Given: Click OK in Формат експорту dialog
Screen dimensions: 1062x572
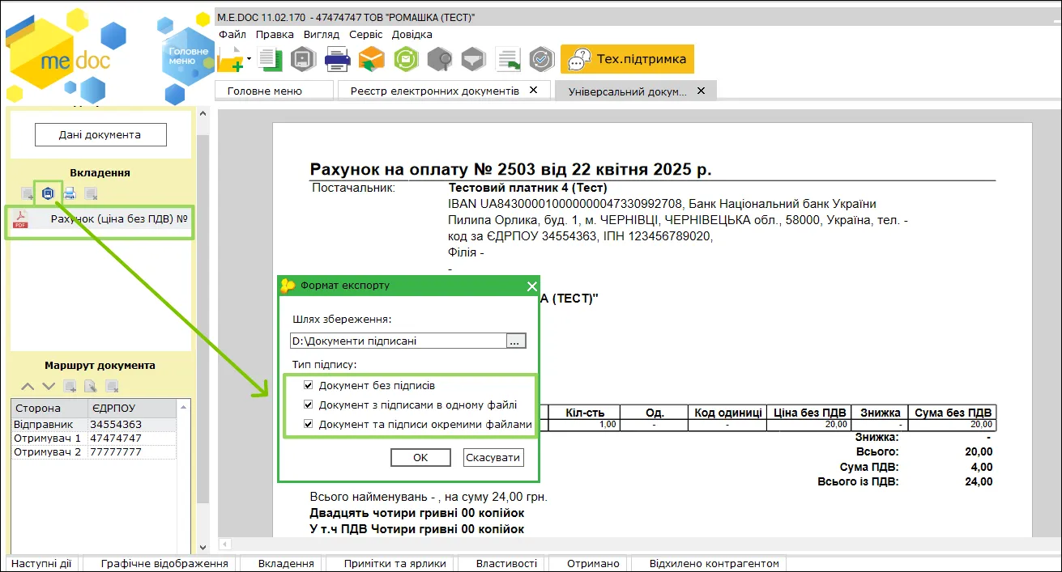Looking at the screenshot, I should pos(420,457).
